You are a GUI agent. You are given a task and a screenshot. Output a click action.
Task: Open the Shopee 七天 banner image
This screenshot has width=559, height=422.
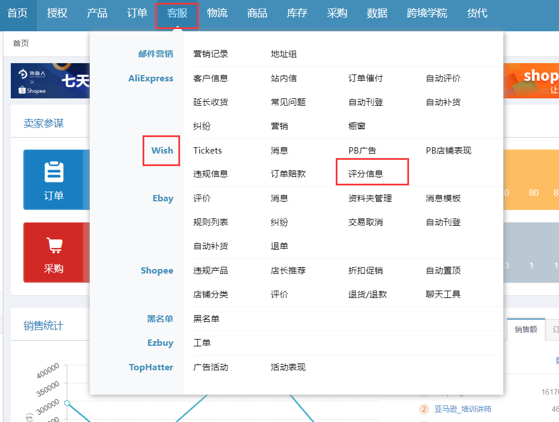50,81
